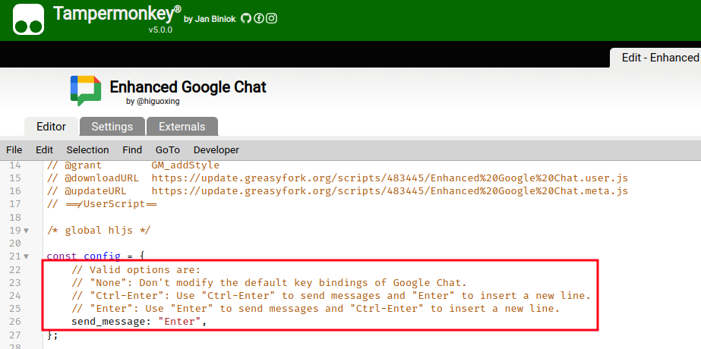Image resolution: width=701 pixels, height=349 pixels.
Task: Click the const config declaration line
Action: click(x=96, y=256)
